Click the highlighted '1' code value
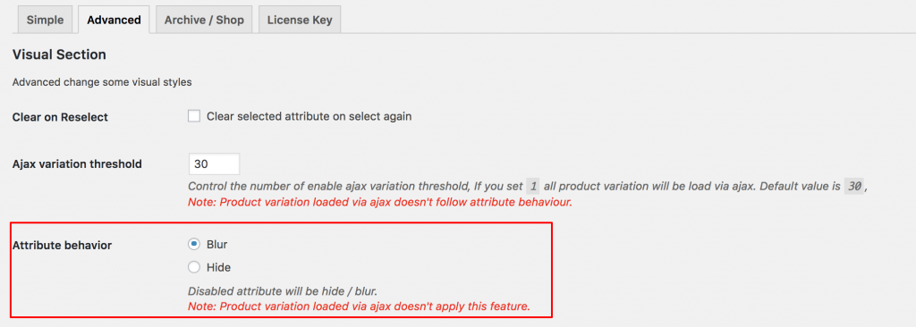The width and height of the screenshot is (916, 327). tap(532, 187)
